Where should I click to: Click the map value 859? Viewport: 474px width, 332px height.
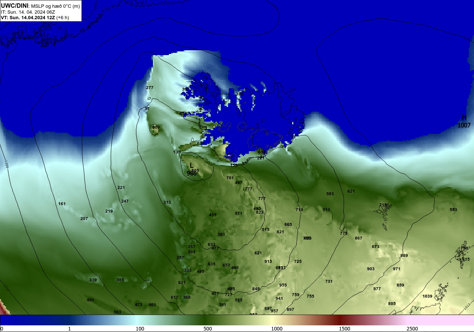(400, 285)
